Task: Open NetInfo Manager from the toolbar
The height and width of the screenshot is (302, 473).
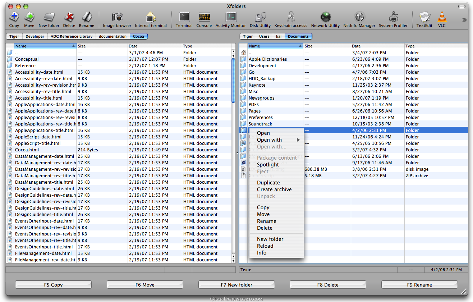Action: [x=359, y=17]
